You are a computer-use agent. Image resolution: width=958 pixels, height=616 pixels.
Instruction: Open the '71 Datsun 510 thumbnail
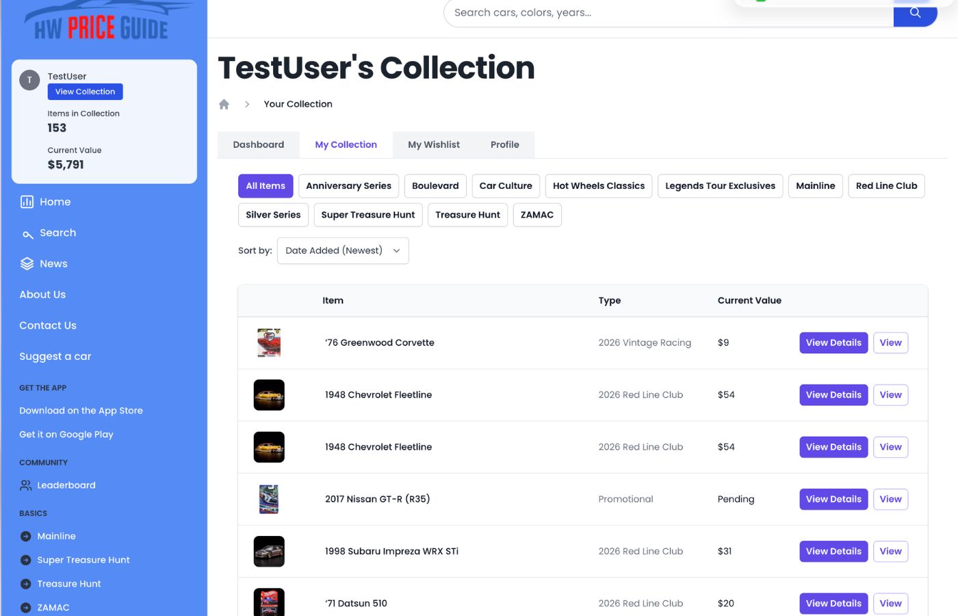pyautogui.click(x=269, y=602)
